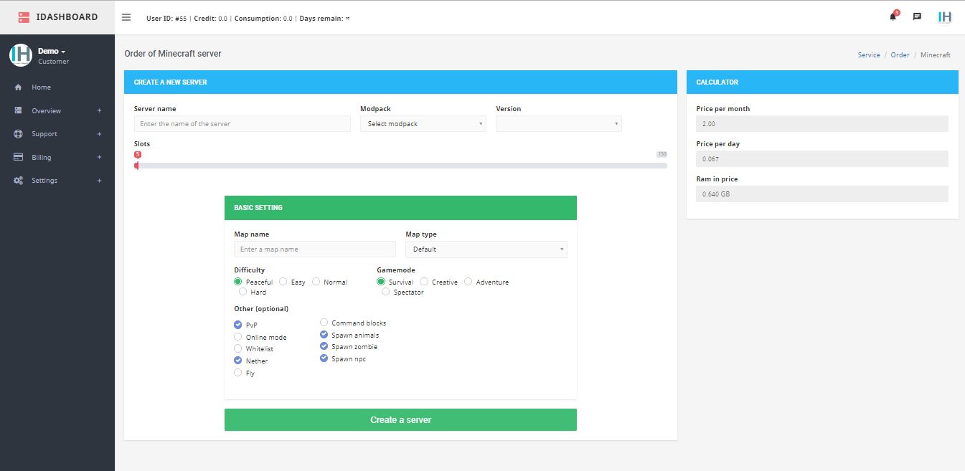
Task: Click the Create a server button
Action: tap(400, 419)
